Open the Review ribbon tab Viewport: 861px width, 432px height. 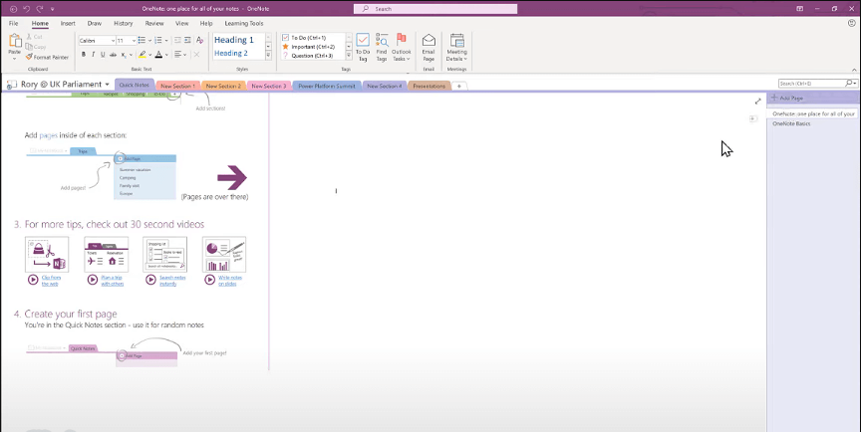154,24
